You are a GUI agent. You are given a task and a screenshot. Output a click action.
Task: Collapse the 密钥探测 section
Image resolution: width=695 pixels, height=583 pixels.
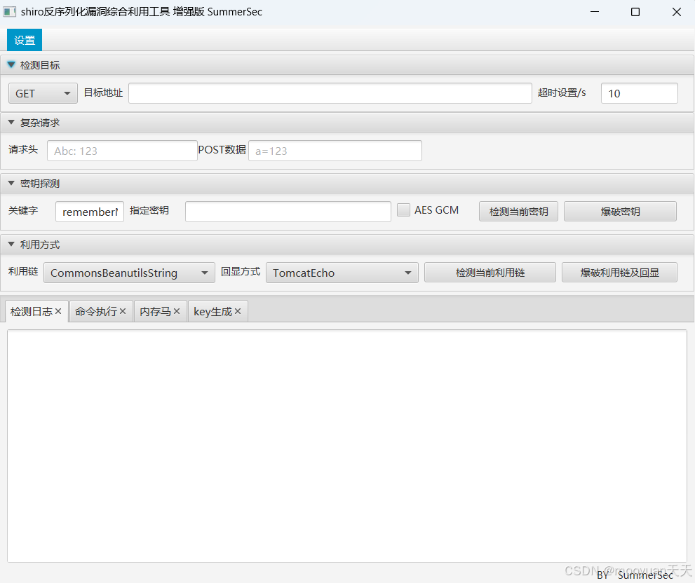(11, 183)
